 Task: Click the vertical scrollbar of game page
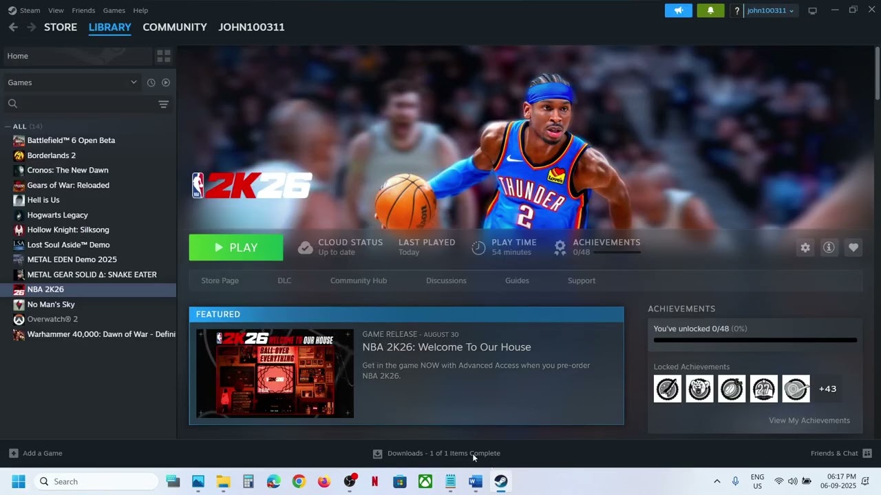(x=877, y=74)
